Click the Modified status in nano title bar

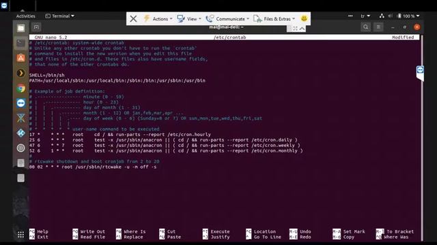tap(403, 37)
